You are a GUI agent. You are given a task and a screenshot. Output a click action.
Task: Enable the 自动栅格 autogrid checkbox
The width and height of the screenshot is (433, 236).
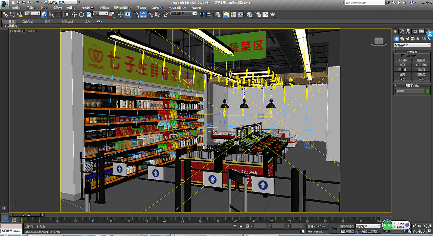tap(403, 56)
